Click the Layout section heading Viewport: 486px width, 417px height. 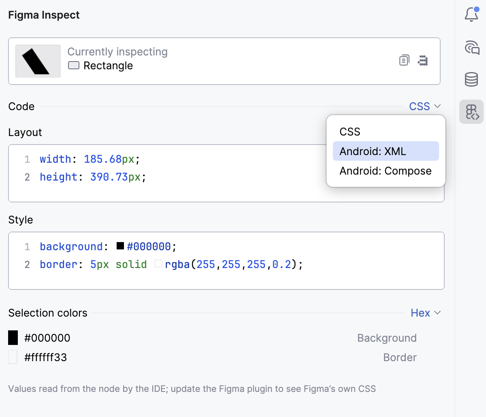click(25, 132)
